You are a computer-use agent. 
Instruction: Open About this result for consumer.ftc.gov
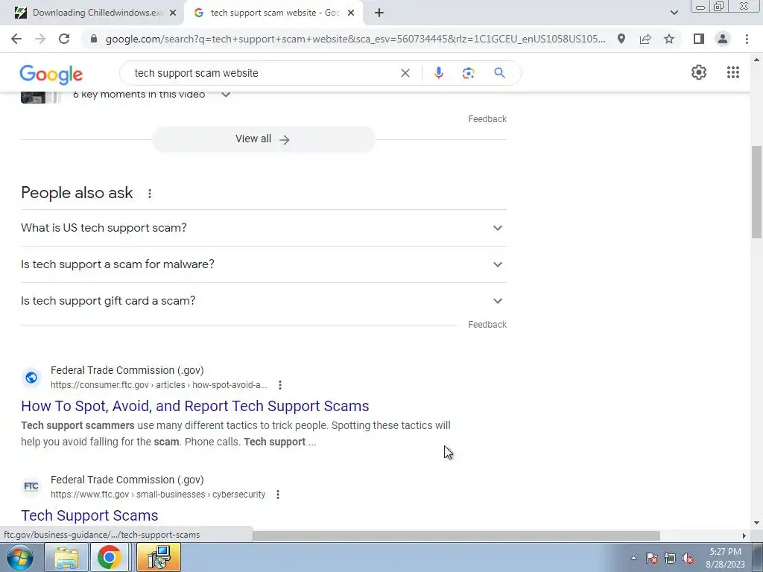coord(280,385)
